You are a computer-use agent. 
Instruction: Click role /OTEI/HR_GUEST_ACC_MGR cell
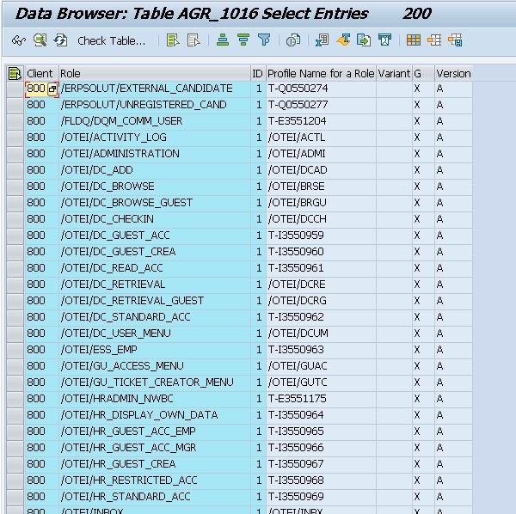(x=154, y=448)
